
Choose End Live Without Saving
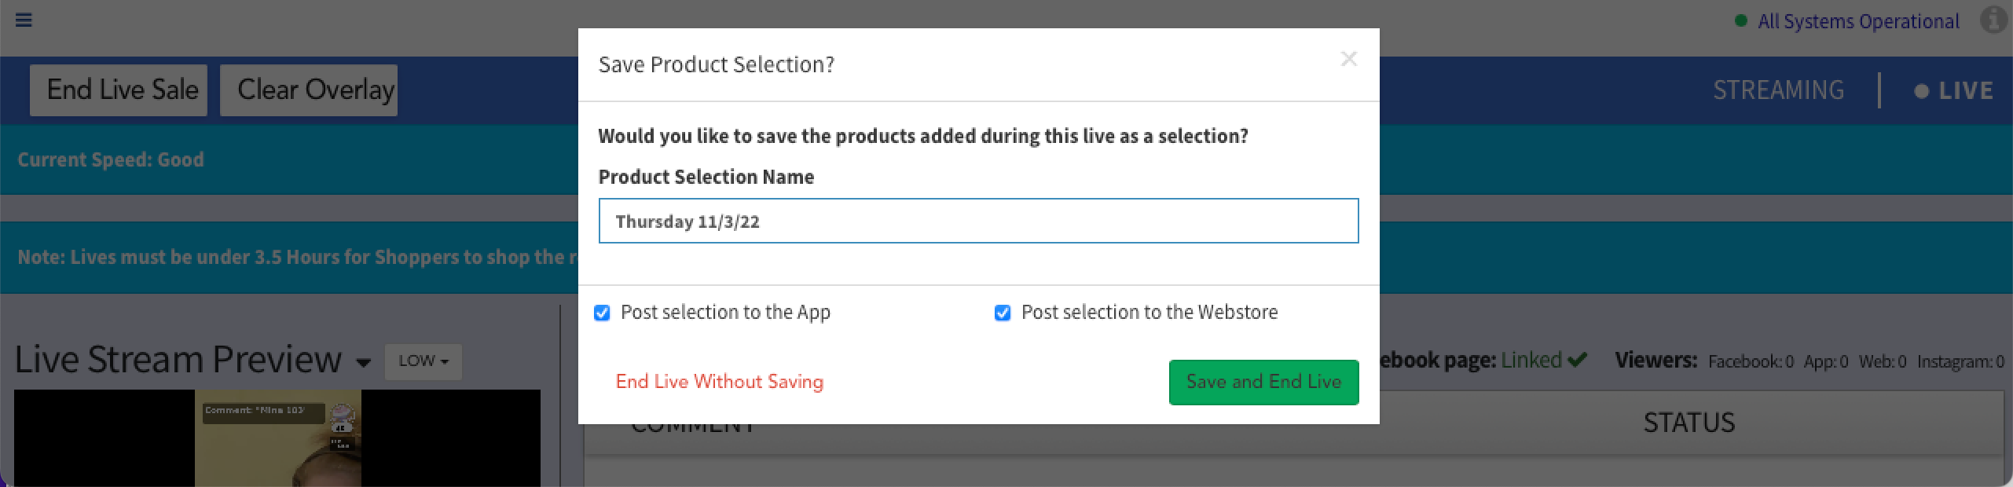click(x=719, y=382)
